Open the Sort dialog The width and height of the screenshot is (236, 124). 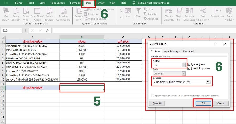pos(127,13)
